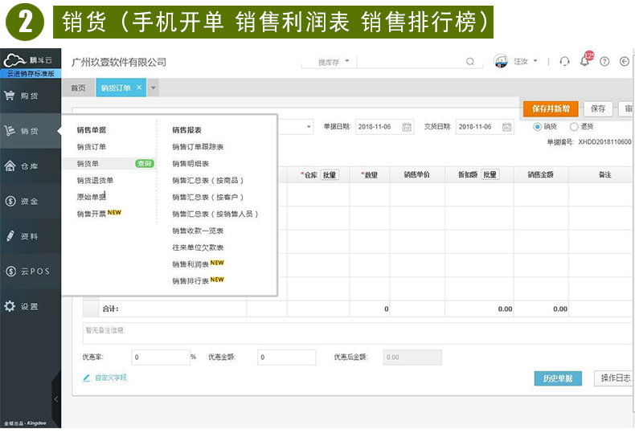Image resolution: width=635 pixels, height=433 pixels.
Task: Click the 优惠后金额 field
Action: point(412,357)
